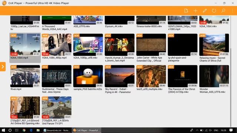Image resolution: width=237 pixels, height=133 pixels.
Task: Open the file browse icon in toolbar
Action: (x=186, y=11)
